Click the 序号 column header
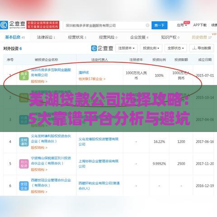The height and width of the screenshot is (217, 217). 10,60
